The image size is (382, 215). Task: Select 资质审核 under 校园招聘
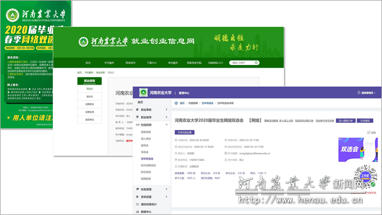146,132
